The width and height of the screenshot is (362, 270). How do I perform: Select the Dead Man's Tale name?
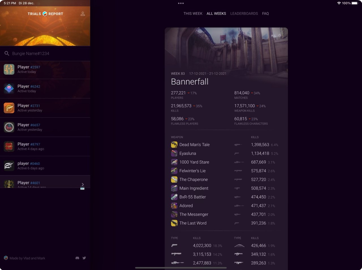(x=195, y=145)
